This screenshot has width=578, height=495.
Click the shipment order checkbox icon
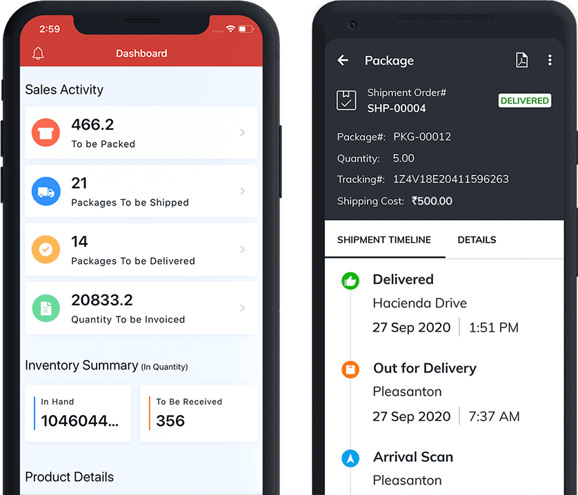pos(346,100)
